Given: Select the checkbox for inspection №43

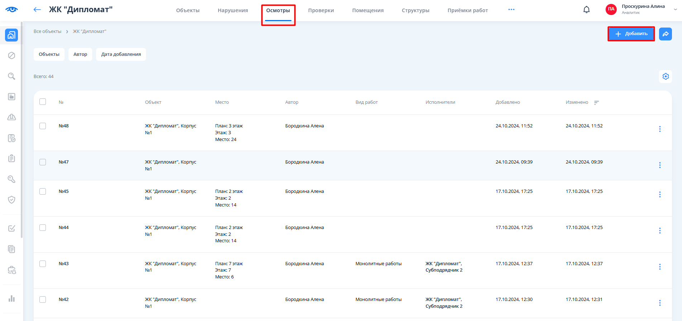Looking at the screenshot, I should pyautogui.click(x=43, y=264).
